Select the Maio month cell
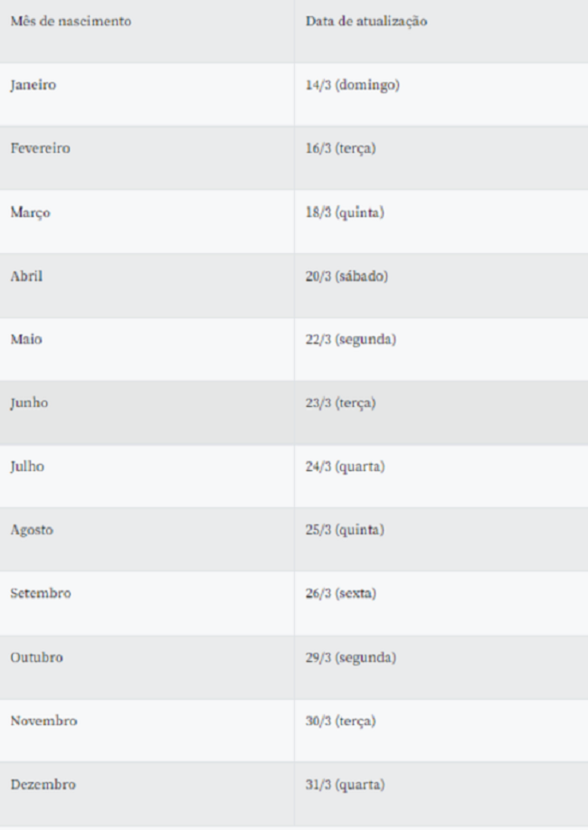The image size is (588, 830). tap(147, 349)
